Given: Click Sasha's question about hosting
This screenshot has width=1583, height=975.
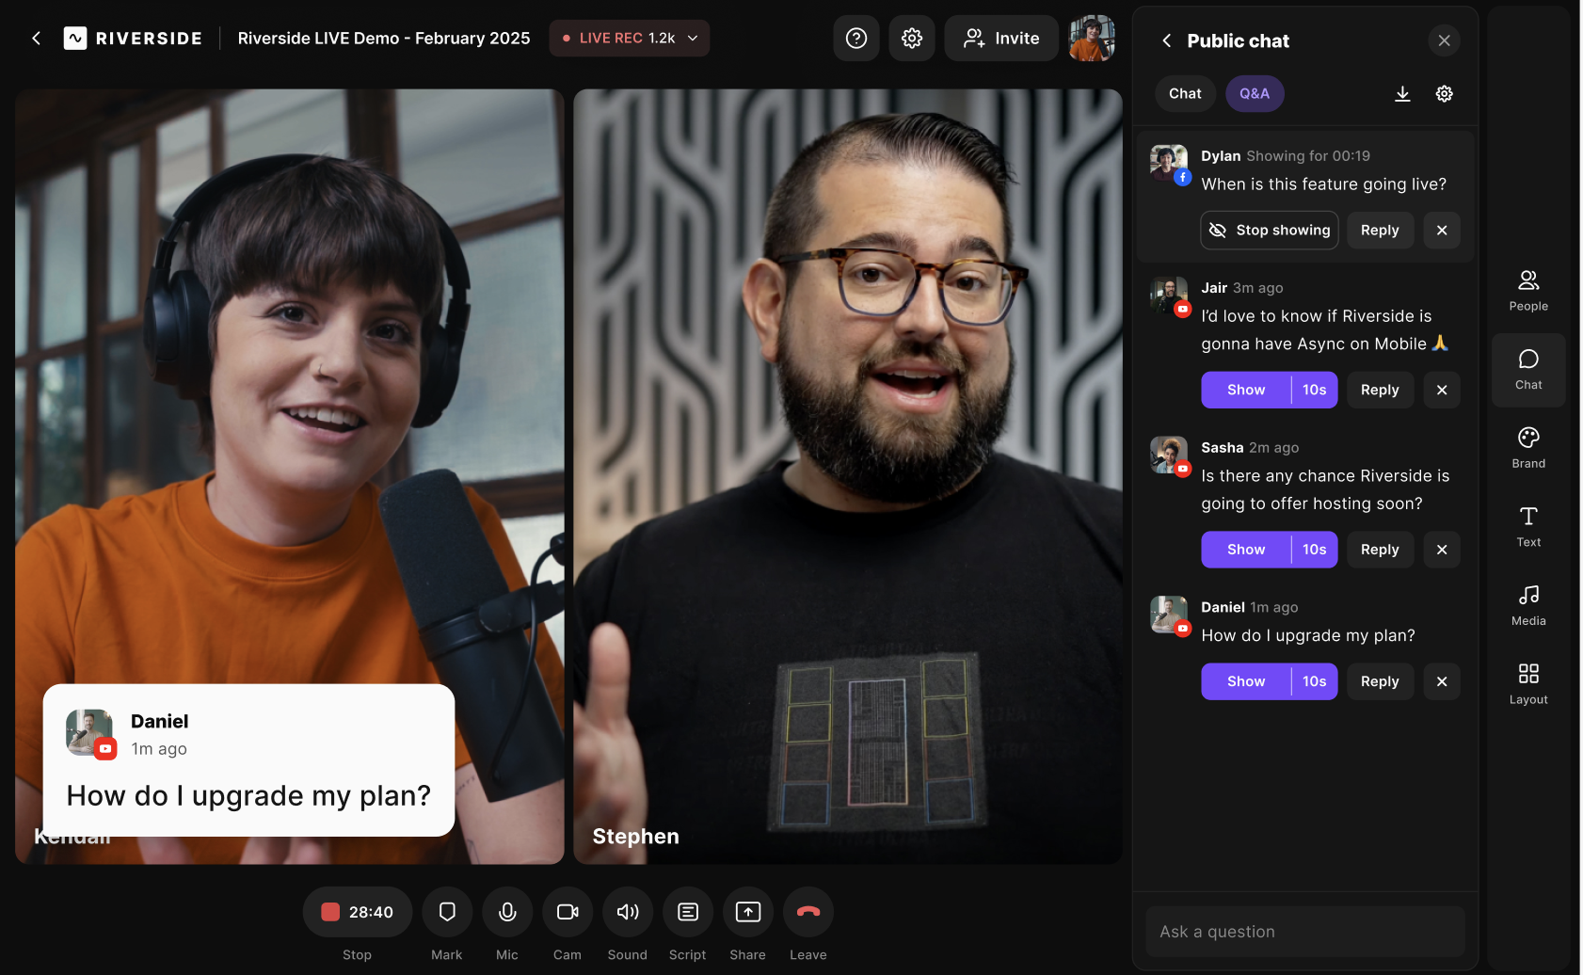Looking at the screenshot, I should 1325,489.
